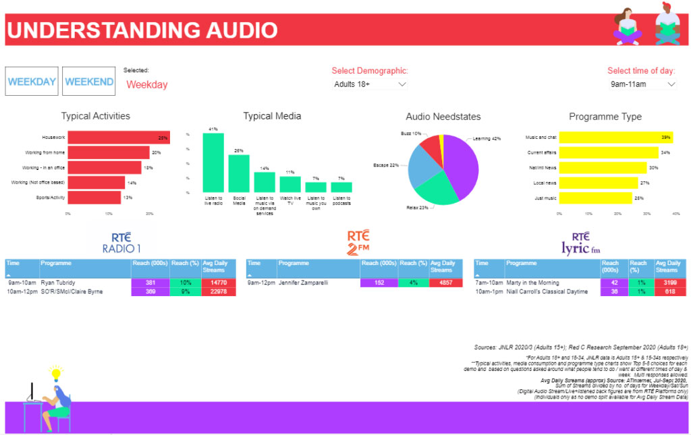Image resolution: width=691 pixels, height=435 pixels.
Task: Switch to the WEEKEND view
Action: coord(88,82)
